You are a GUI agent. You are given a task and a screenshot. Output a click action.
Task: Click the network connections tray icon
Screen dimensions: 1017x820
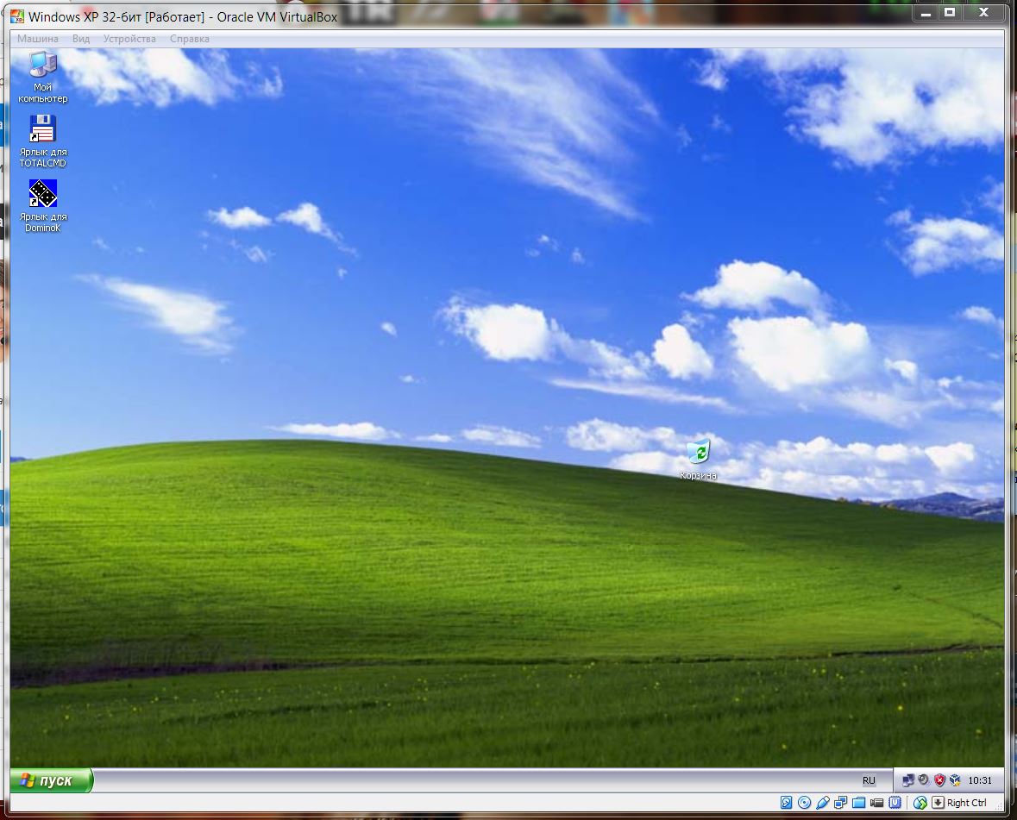(908, 780)
